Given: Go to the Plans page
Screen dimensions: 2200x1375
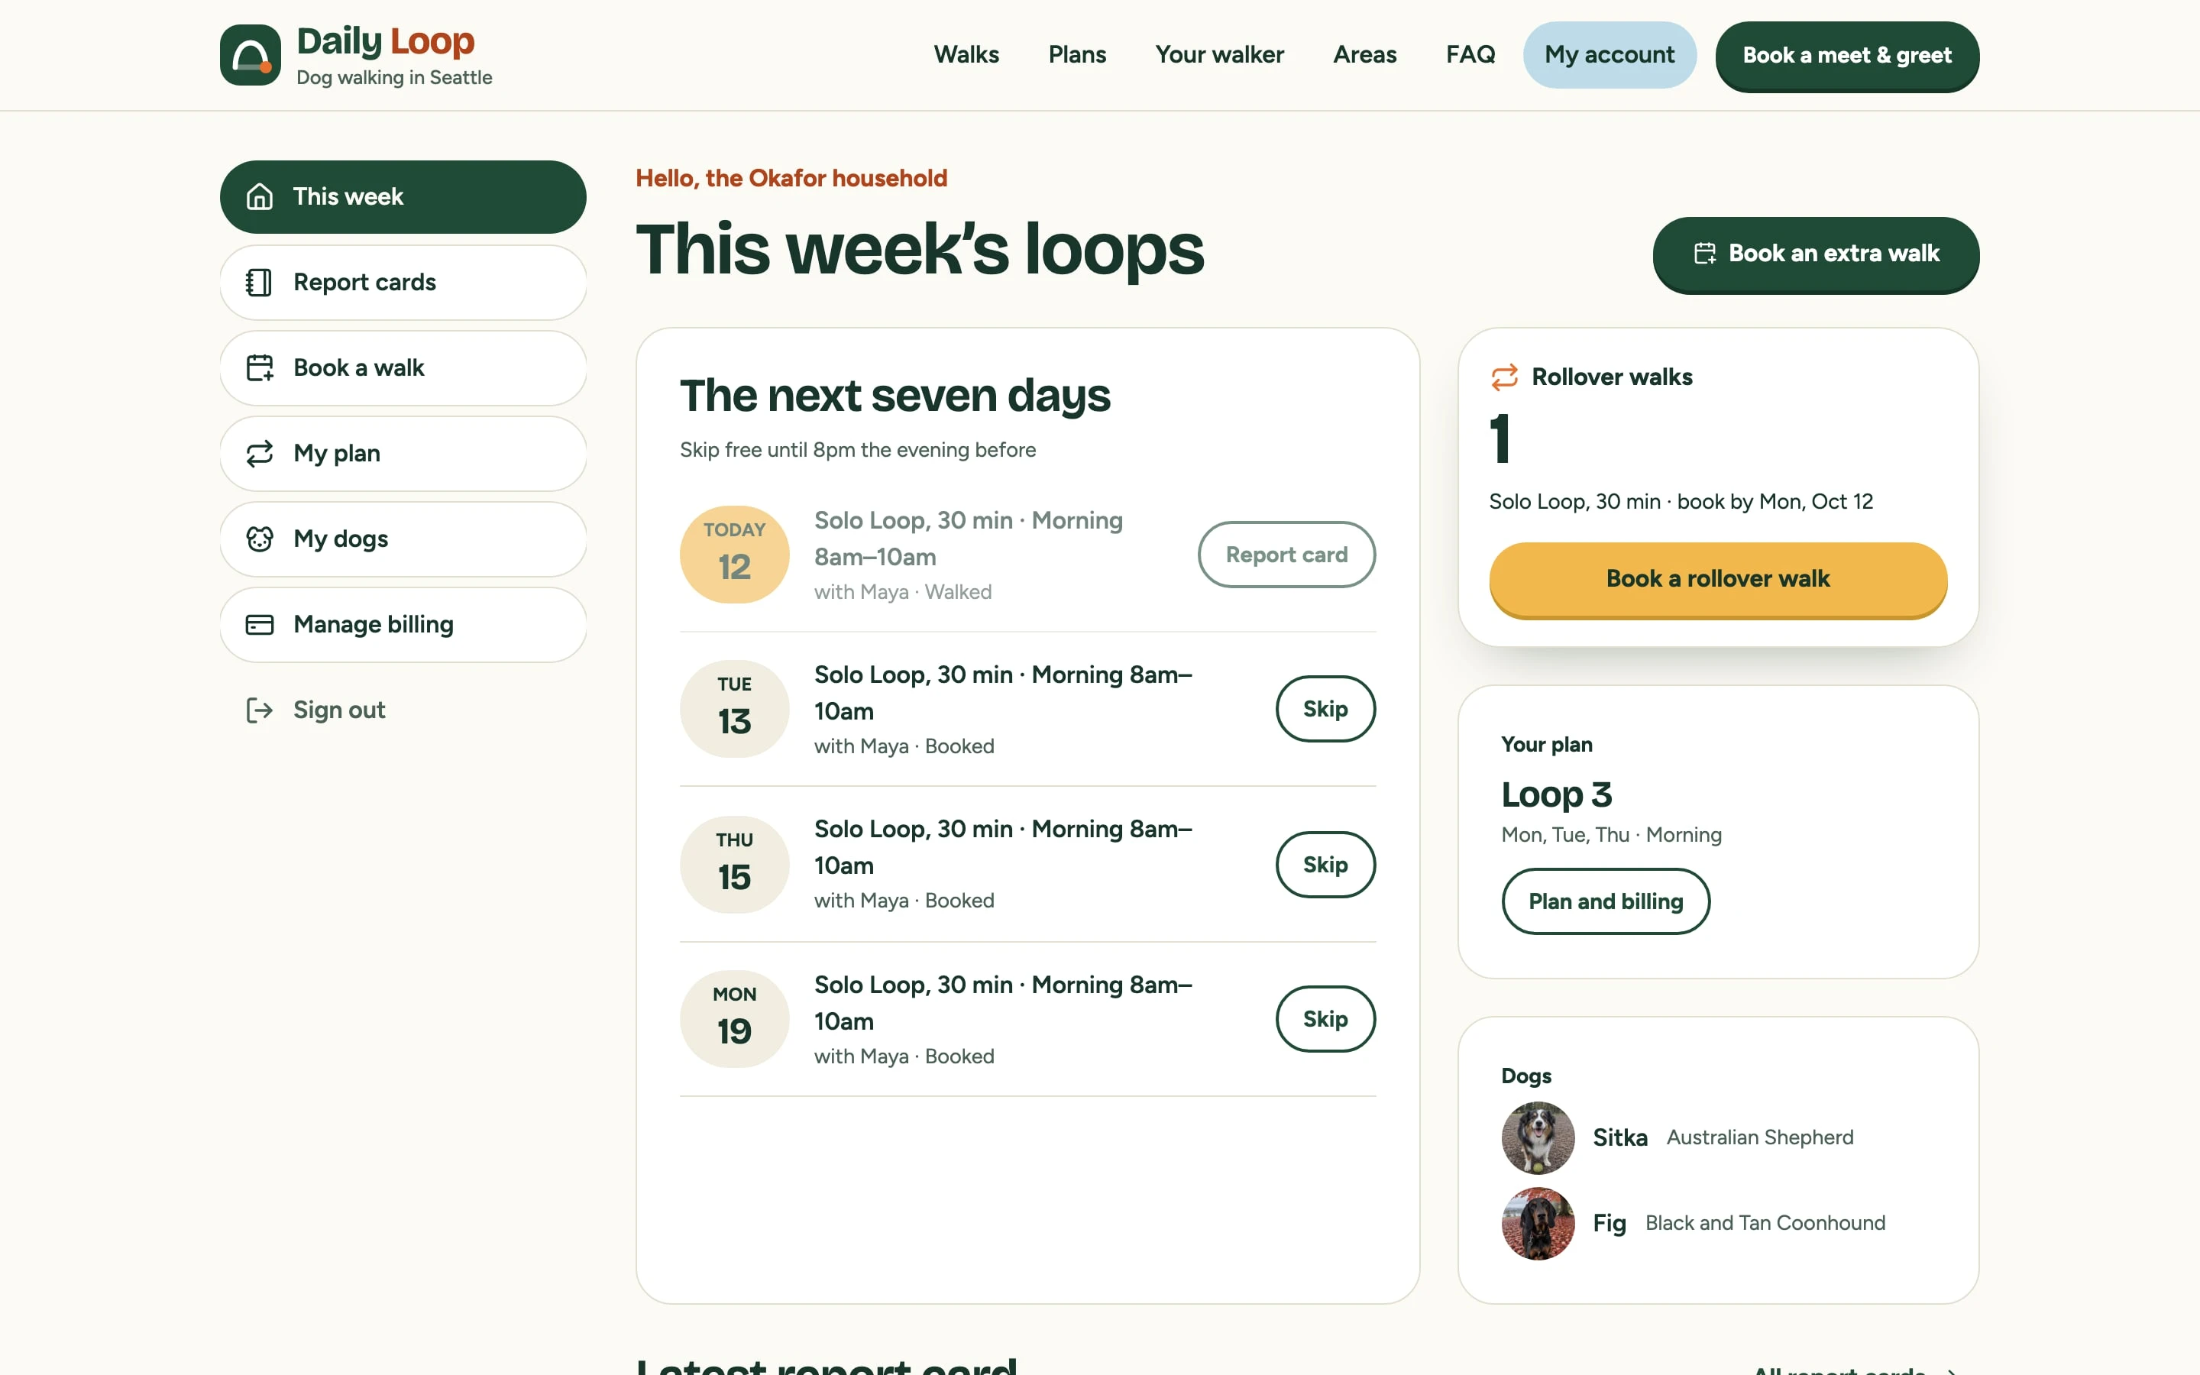Looking at the screenshot, I should pyautogui.click(x=1077, y=54).
